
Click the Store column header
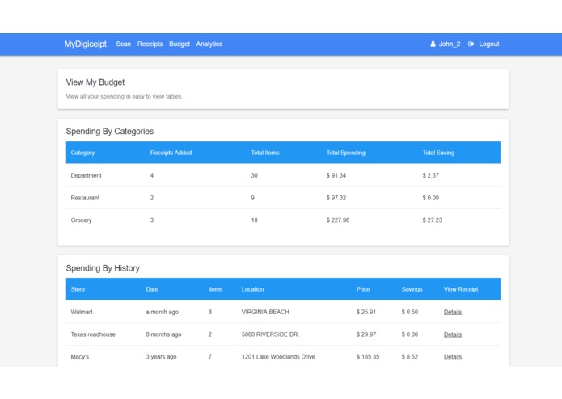coord(78,289)
